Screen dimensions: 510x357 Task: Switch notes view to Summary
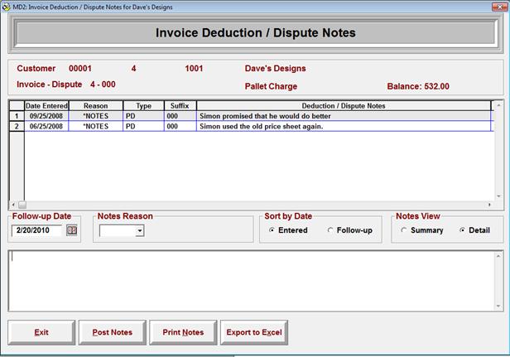coord(403,230)
